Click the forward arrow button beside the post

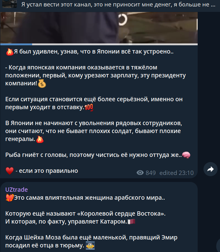pyautogui.click(x=211, y=169)
